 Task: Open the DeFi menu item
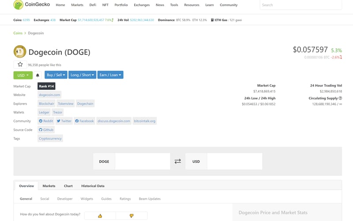coord(93,5)
